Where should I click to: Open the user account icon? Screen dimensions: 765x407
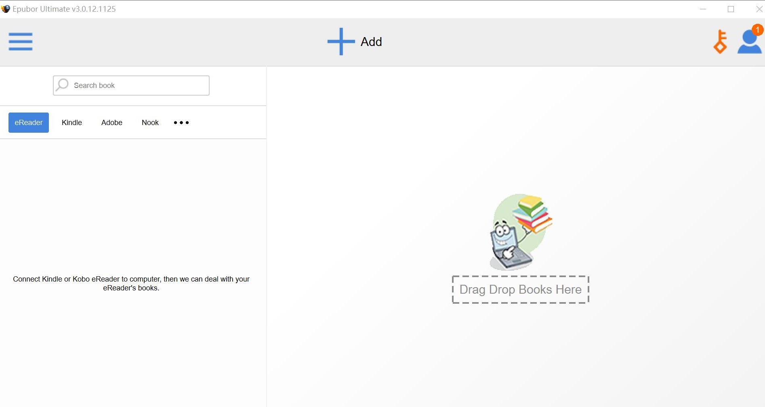coord(749,42)
